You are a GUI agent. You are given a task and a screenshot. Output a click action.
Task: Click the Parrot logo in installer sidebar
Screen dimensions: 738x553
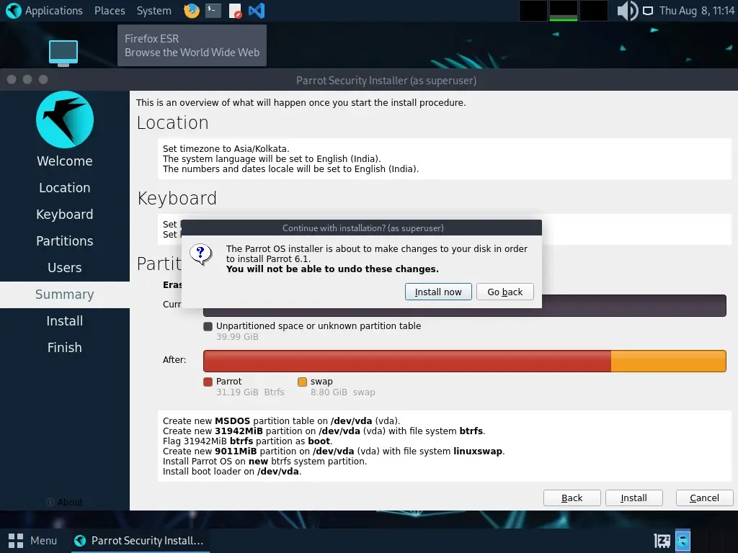(65, 120)
